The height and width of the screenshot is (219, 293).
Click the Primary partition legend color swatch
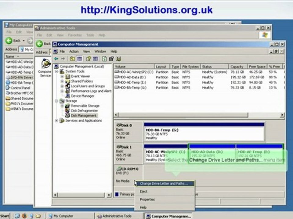(x=117, y=194)
